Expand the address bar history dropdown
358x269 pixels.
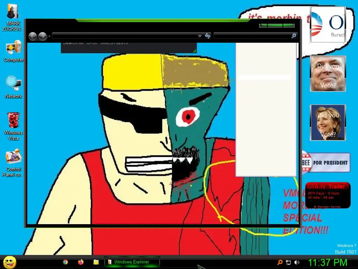point(200,36)
